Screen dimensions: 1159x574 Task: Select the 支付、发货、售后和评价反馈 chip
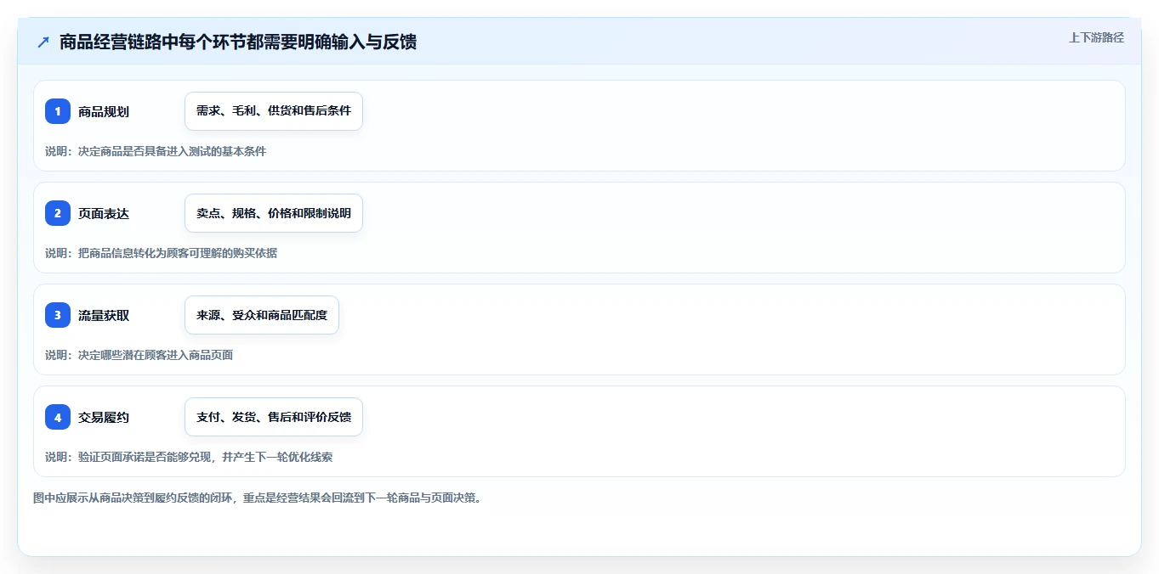(x=274, y=417)
